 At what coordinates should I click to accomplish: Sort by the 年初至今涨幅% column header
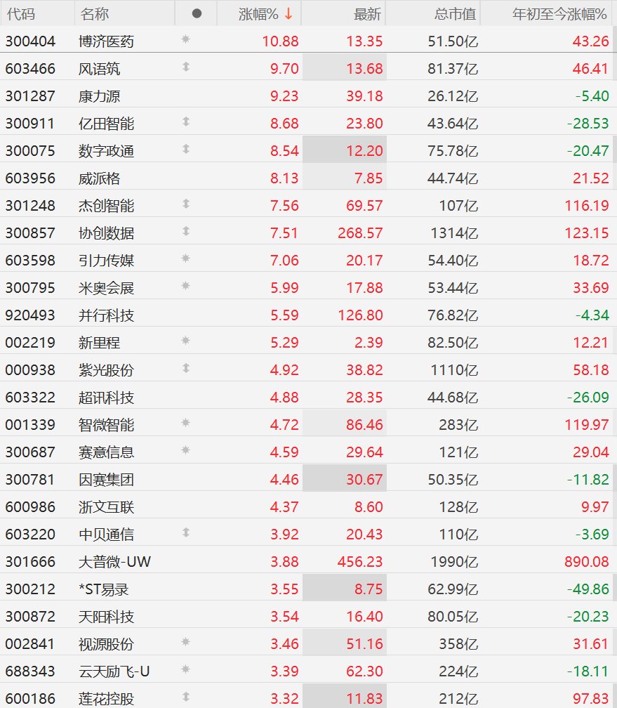tap(559, 14)
